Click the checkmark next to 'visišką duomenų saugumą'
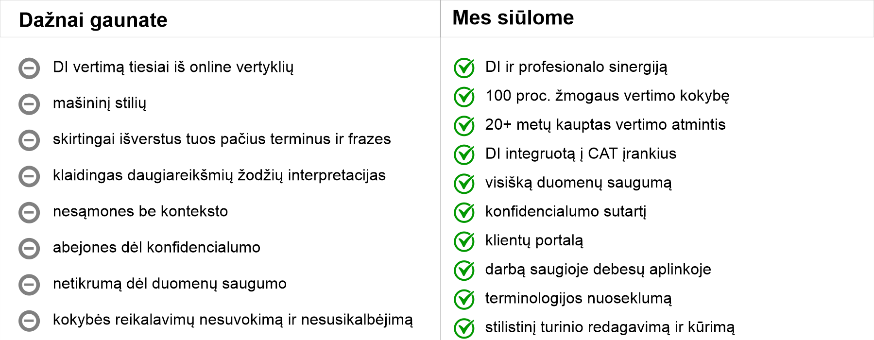 [464, 184]
